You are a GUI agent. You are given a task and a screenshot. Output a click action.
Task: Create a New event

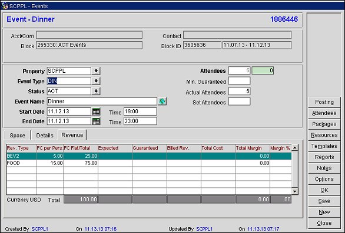324,212
